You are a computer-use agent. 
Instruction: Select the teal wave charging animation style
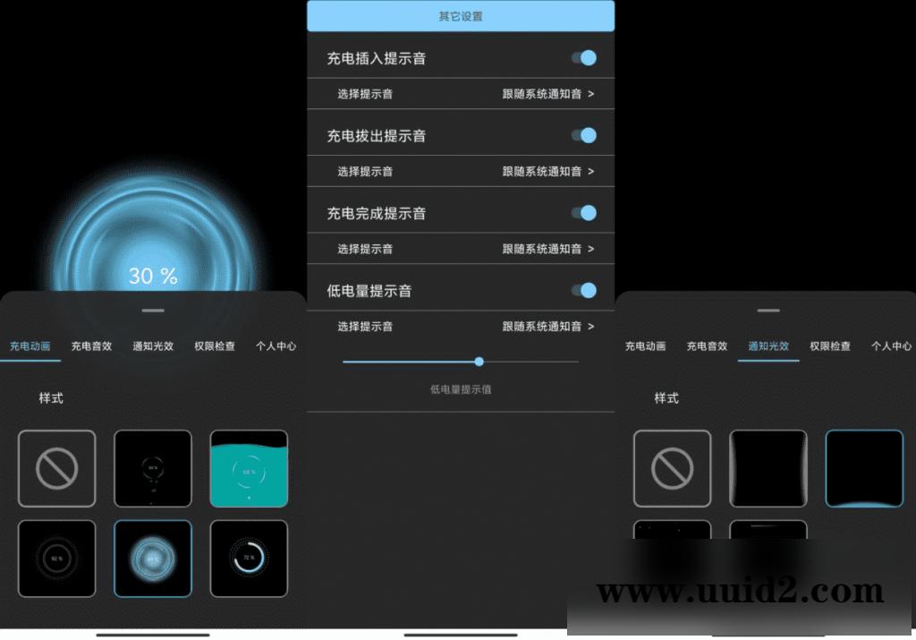[249, 468]
